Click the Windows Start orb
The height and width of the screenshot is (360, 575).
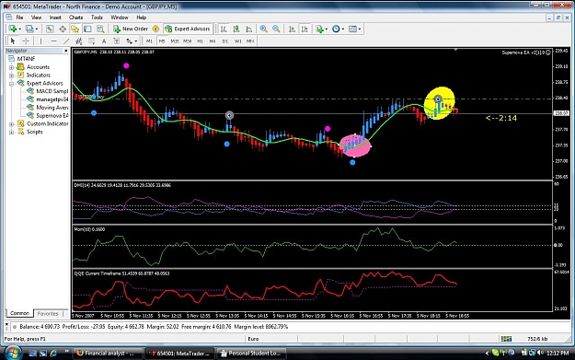(x=12, y=353)
